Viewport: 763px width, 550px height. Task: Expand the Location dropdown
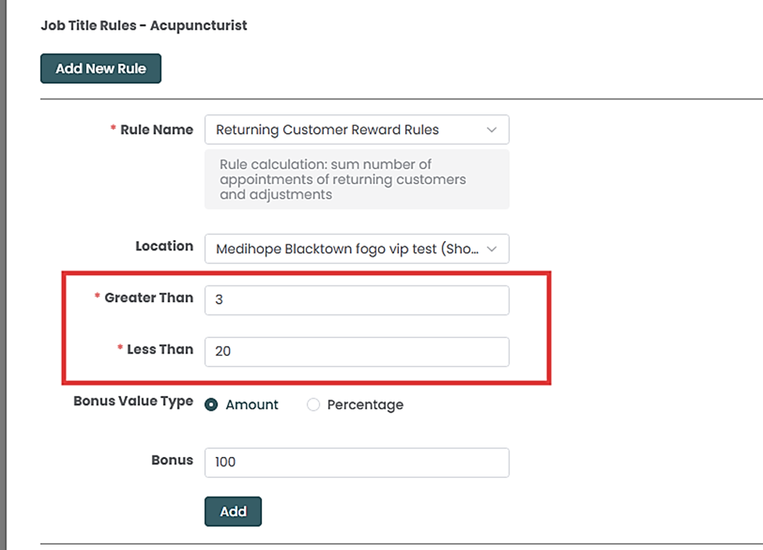(x=356, y=249)
